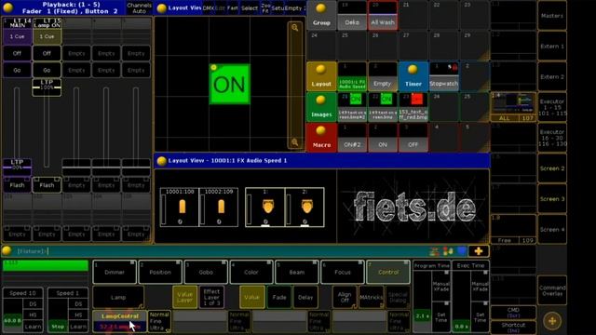Open the Group pool header
The height and width of the screenshot is (335, 596).
click(x=321, y=15)
